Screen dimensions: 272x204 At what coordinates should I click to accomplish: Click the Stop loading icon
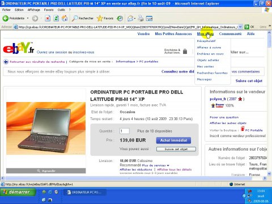point(48,18)
